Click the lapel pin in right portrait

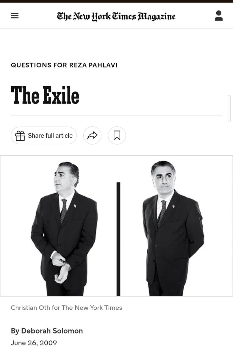[173, 206]
